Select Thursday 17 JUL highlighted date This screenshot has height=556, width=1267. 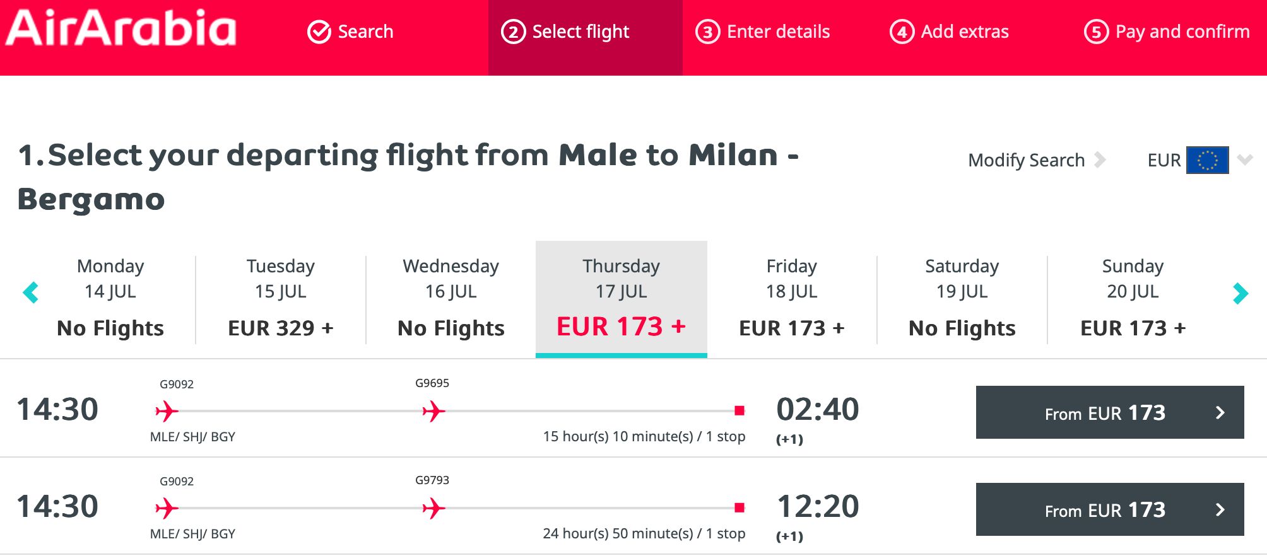622,299
